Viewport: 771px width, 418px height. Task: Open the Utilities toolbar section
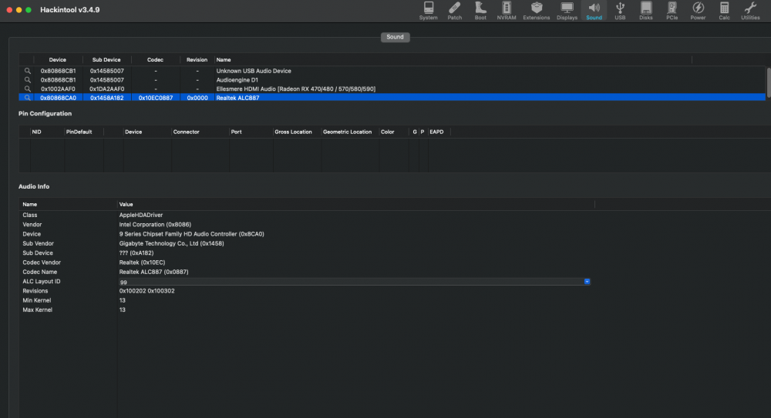coord(750,10)
